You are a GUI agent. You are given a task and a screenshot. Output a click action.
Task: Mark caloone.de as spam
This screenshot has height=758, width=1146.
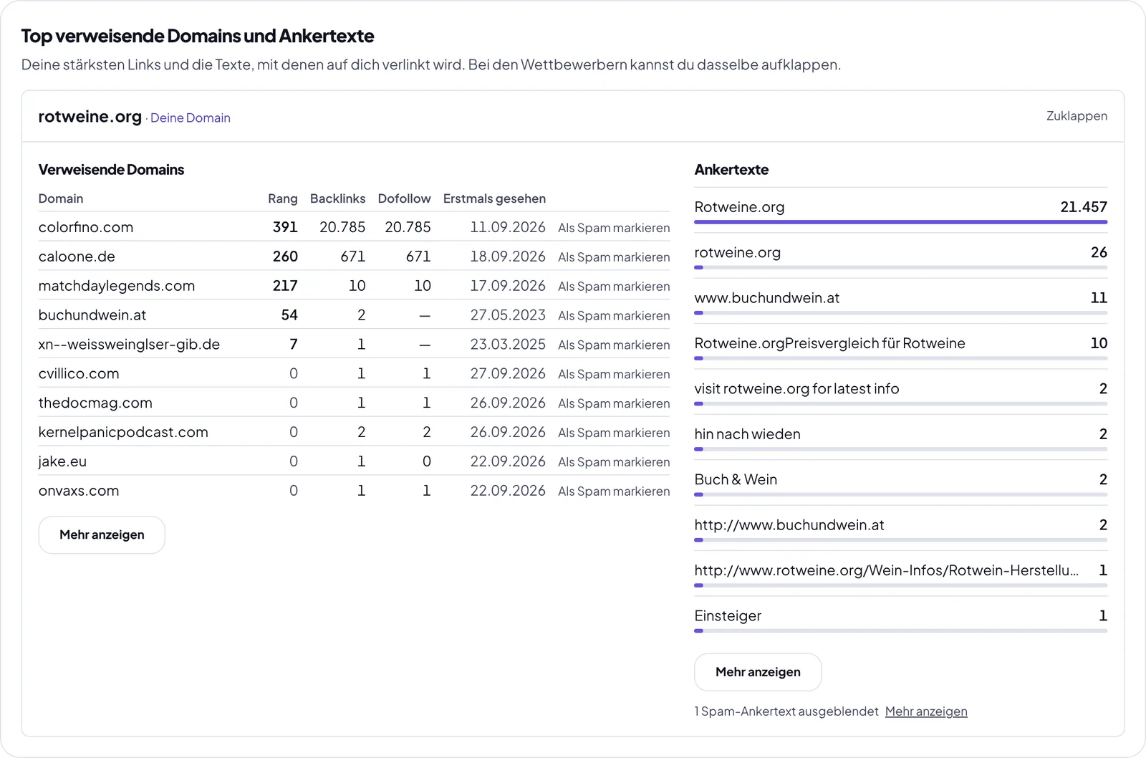click(x=614, y=257)
